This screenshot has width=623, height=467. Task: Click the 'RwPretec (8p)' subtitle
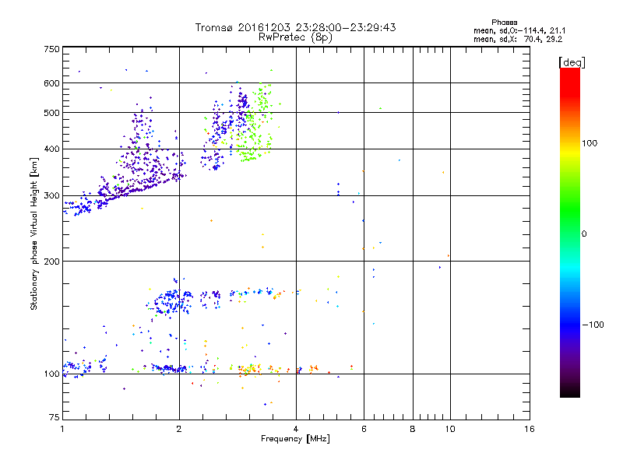pyautogui.click(x=295, y=37)
